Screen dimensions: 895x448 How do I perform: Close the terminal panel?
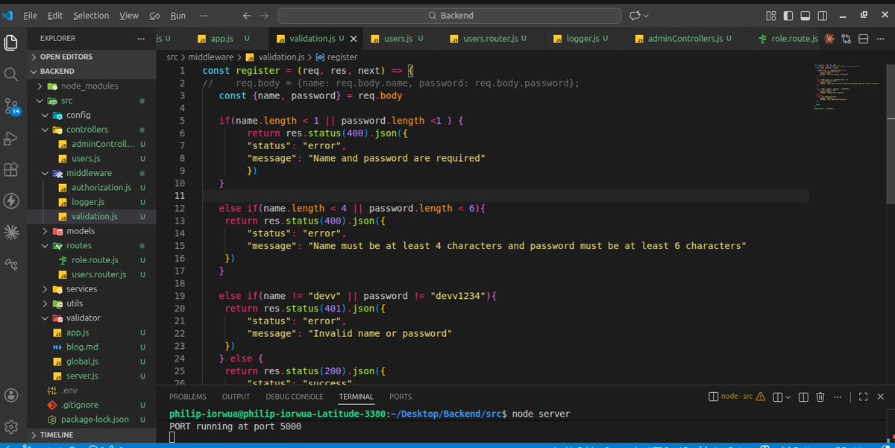click(882, 397)
